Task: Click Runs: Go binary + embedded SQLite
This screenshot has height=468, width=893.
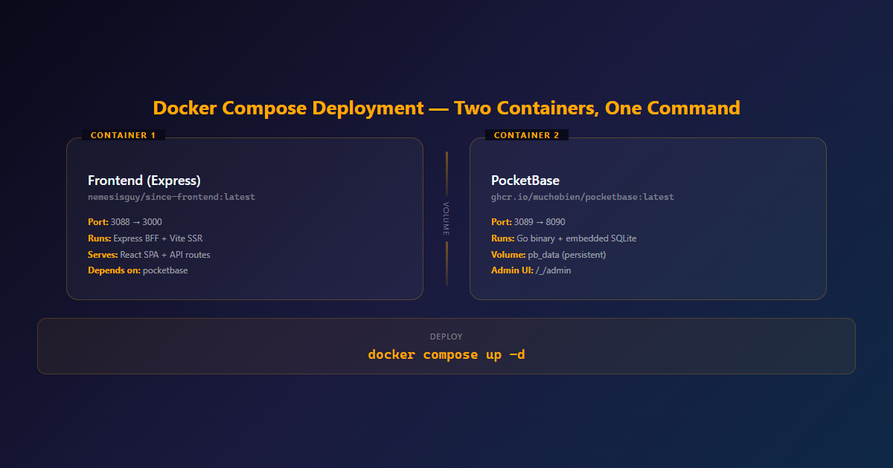Action: tap(563, 238)
